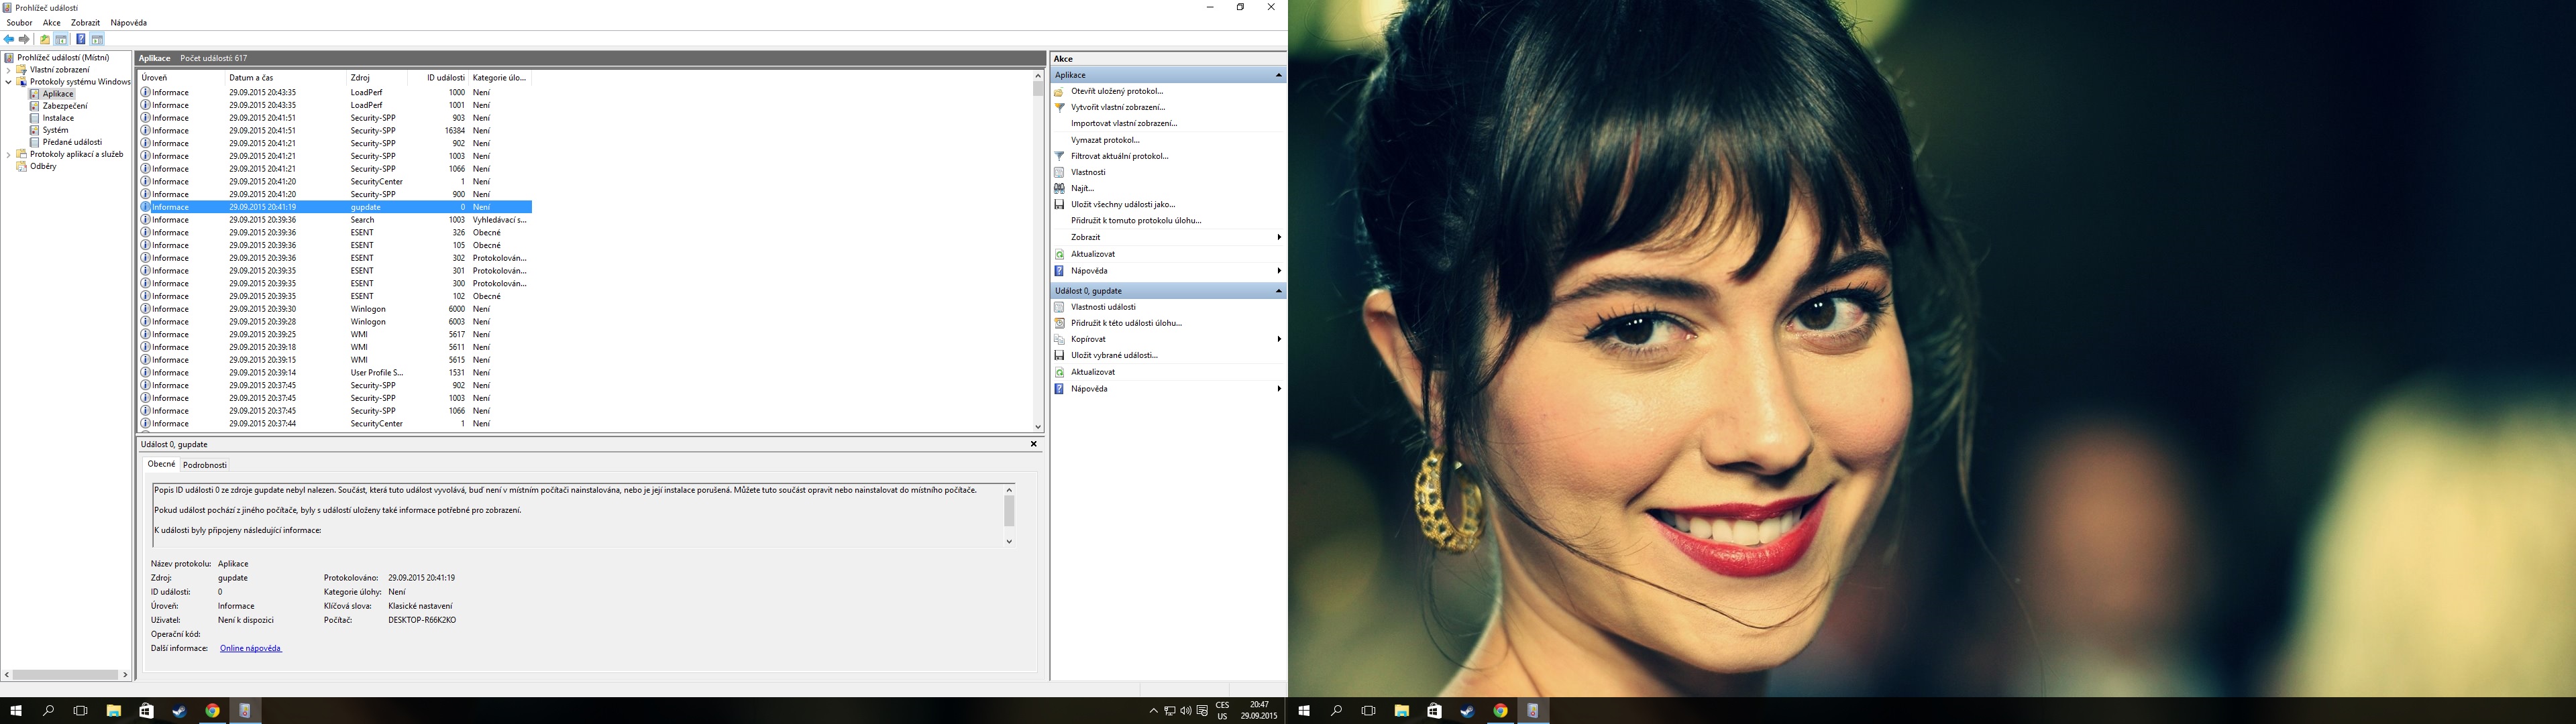Select the Zabezpečení log in tree
Viewport: 2576px width, 724px height.
click(x=64, y=106)
